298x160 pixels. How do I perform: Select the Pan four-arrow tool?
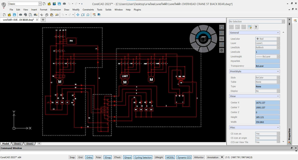click(78, 15)
